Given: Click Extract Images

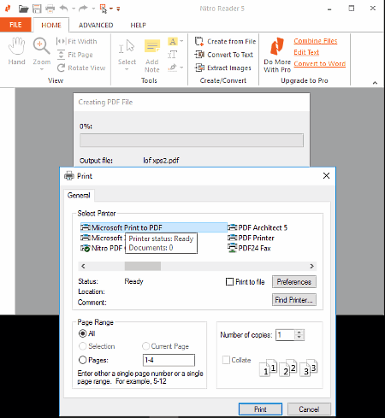Looking at the screenshot, I should point(222,68).
